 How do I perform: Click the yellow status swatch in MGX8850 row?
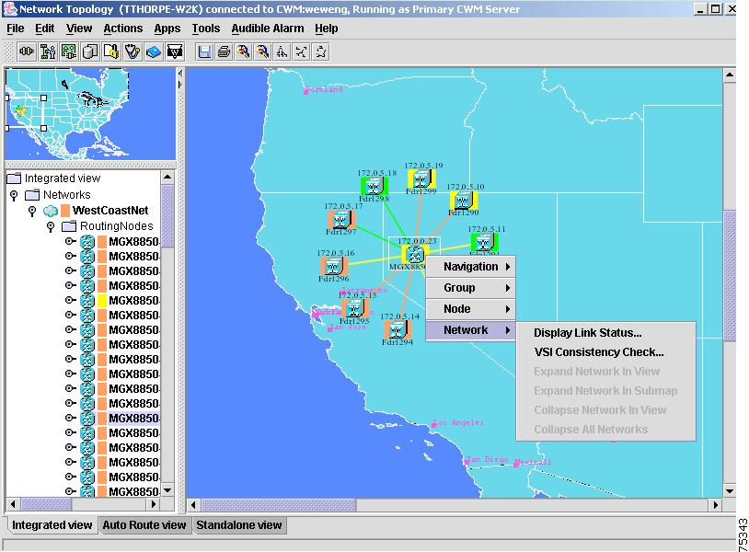pos(102,300)
